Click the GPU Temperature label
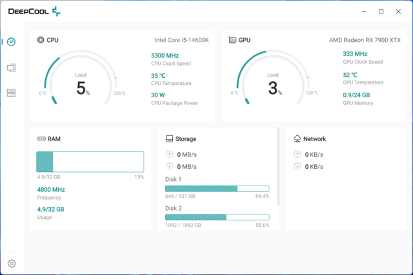Viewport: 413px width, 275px height. click(363, 82)
